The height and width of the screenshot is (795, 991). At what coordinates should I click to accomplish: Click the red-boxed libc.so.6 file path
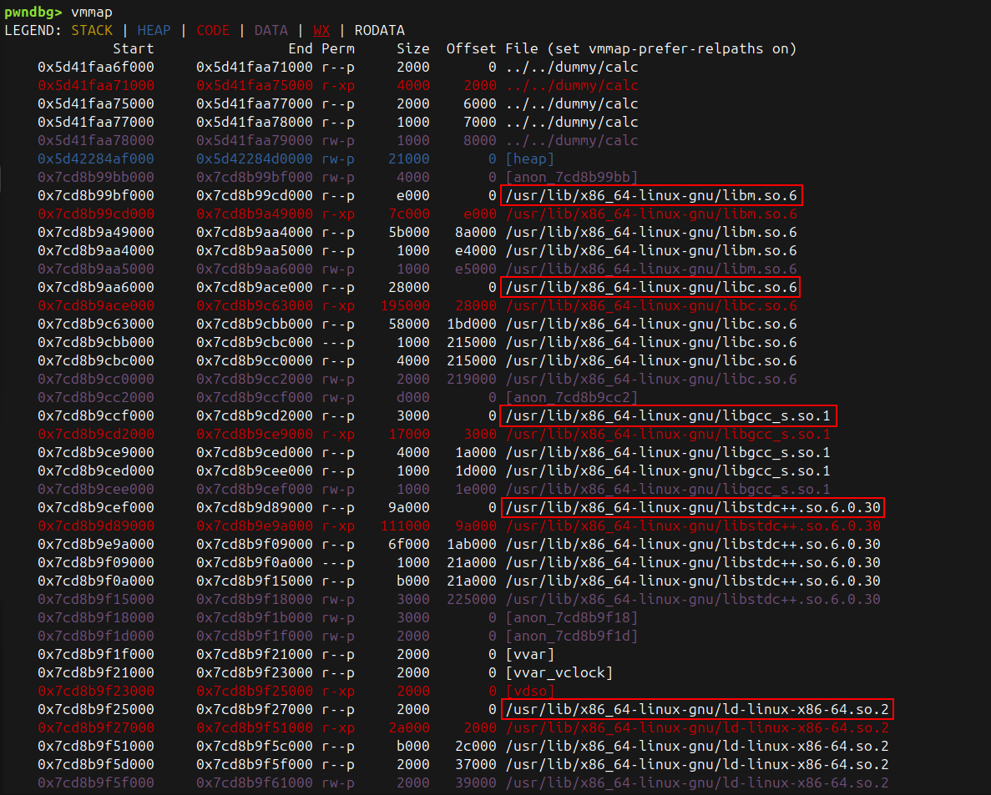click(651, 288)
